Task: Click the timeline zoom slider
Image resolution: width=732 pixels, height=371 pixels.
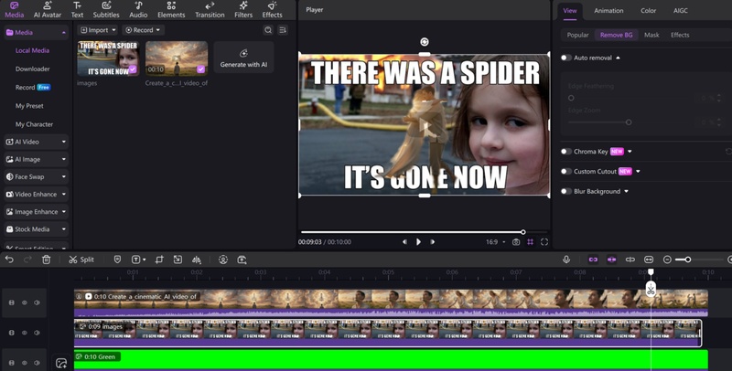Action: (698, 260)
